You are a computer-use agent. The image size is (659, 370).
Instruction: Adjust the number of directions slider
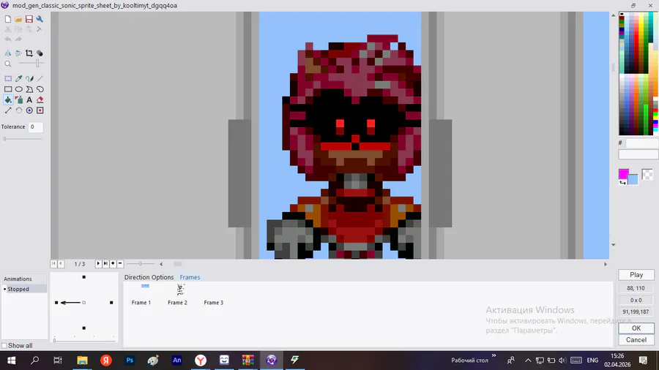click(54, 340)
